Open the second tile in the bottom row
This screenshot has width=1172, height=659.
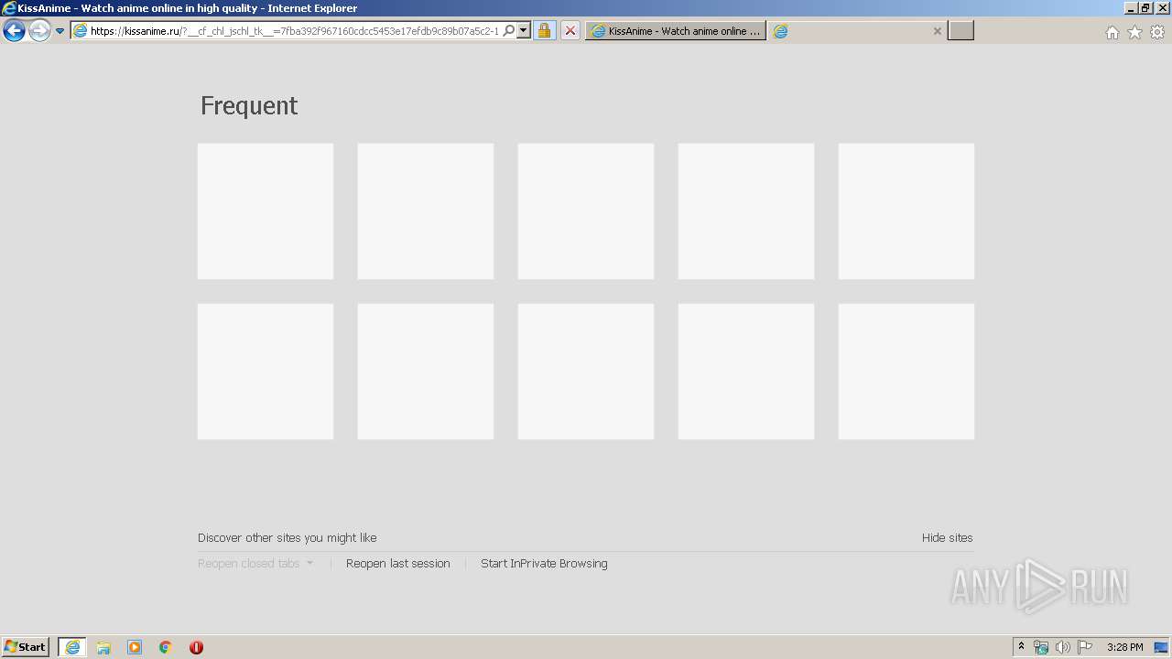(x=426, y=372)
